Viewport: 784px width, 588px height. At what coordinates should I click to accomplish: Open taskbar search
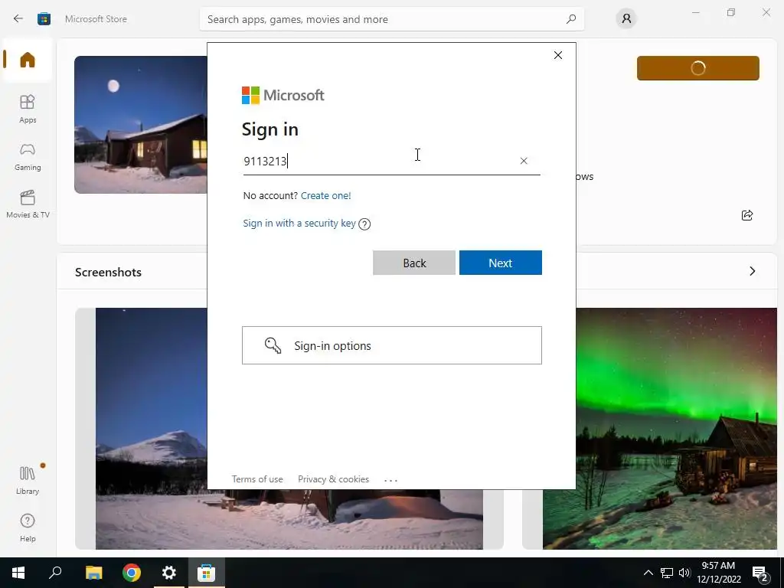coord(55,573)
